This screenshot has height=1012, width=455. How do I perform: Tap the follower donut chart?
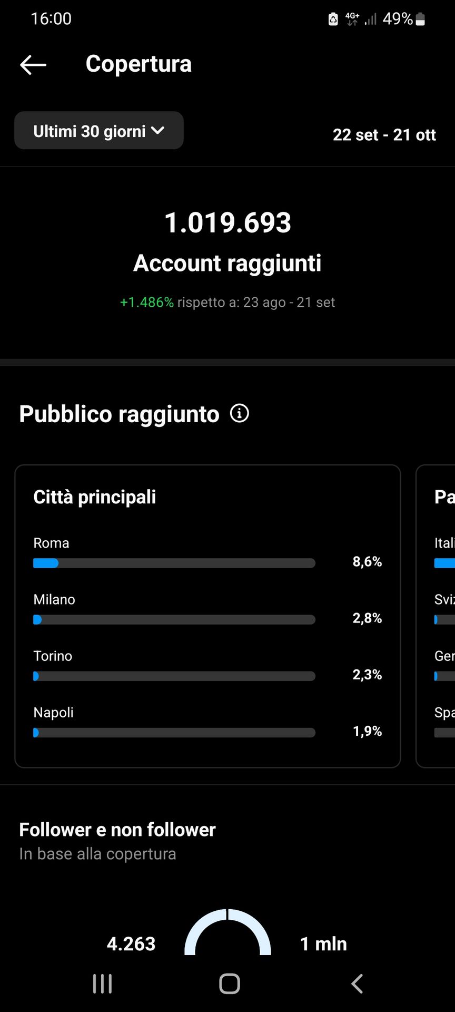coord(227,933)
